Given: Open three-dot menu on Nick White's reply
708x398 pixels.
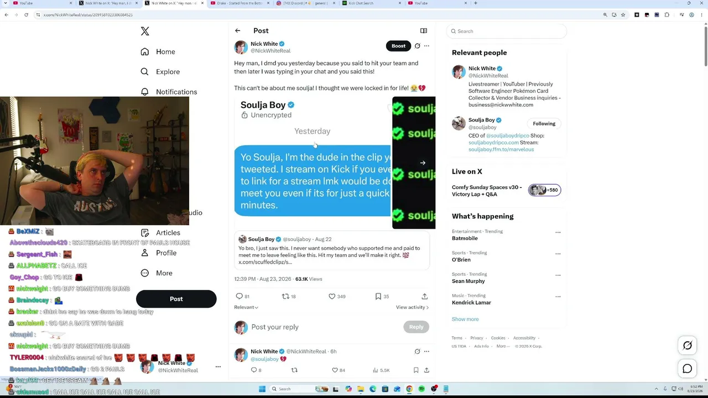Looking at the screenshot, I should (426, 352).
